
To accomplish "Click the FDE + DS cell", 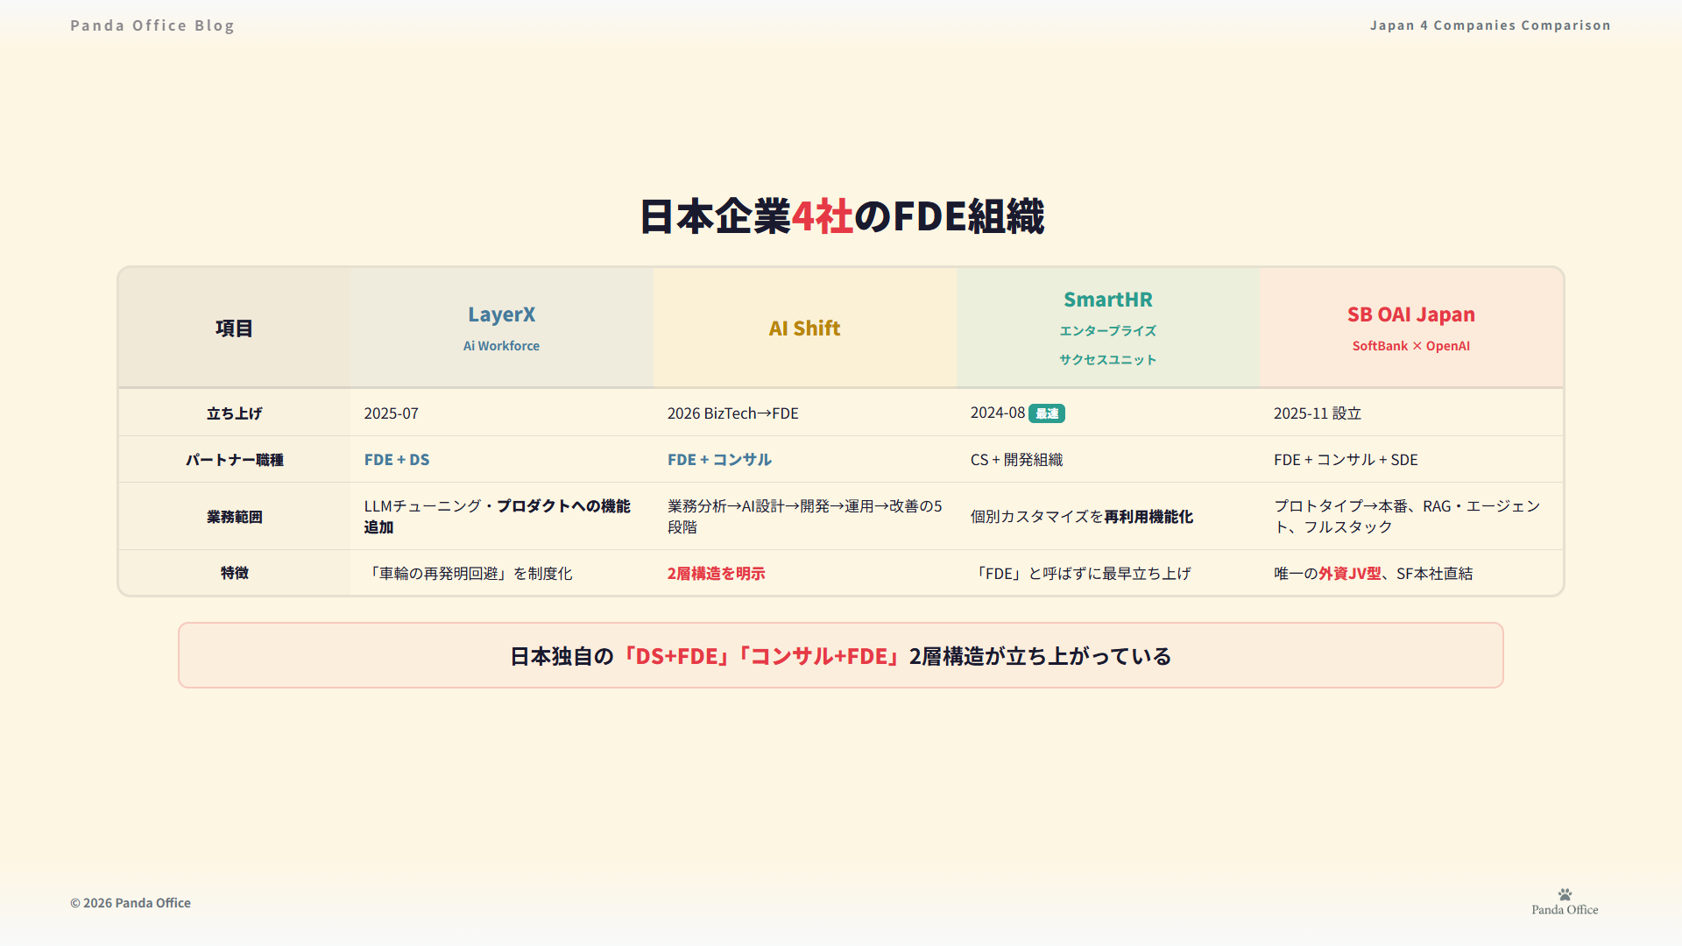I will click(502, 460).
